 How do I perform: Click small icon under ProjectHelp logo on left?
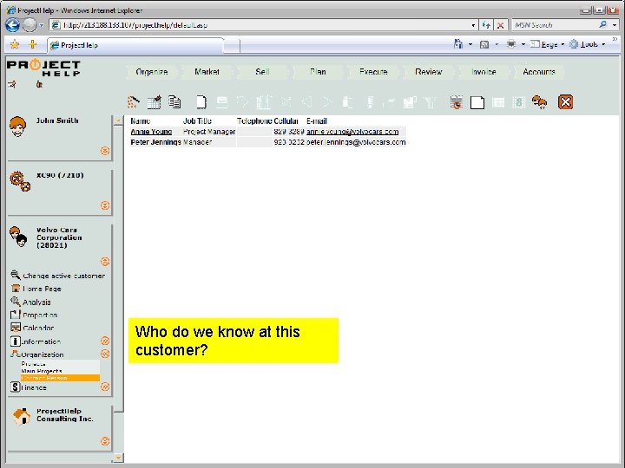click(12, 84)
